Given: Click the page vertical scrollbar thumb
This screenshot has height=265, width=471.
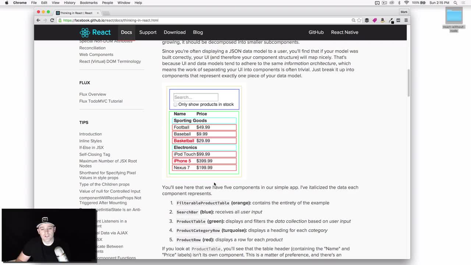Looking at the screenshot, I should 408,82.
